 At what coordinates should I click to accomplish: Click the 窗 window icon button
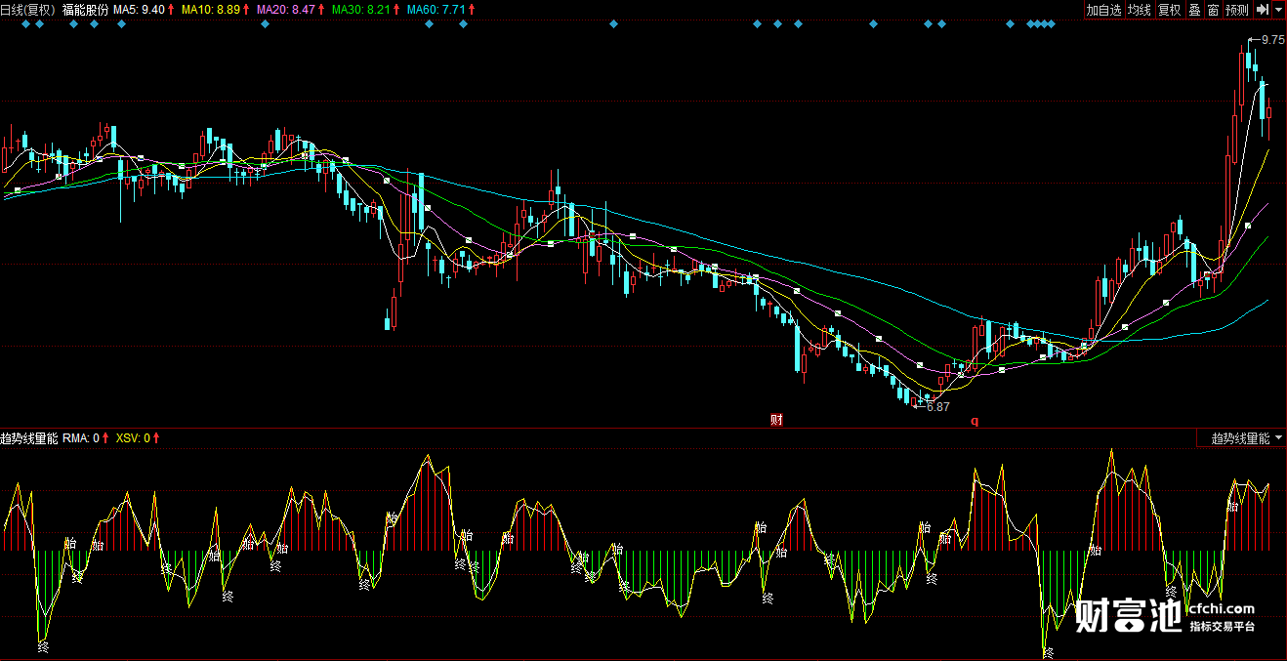pyautogui.click(x=1213, y=10)
